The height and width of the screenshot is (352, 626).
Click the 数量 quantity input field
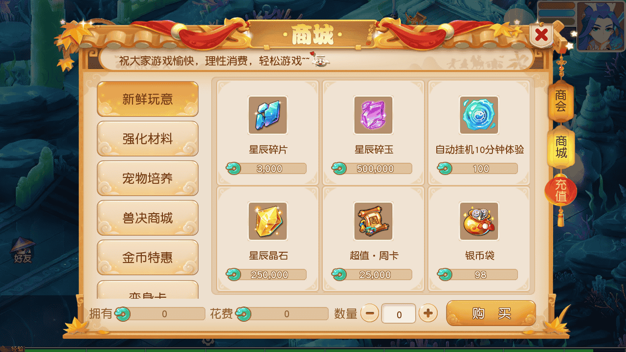[x=399, y=313]
